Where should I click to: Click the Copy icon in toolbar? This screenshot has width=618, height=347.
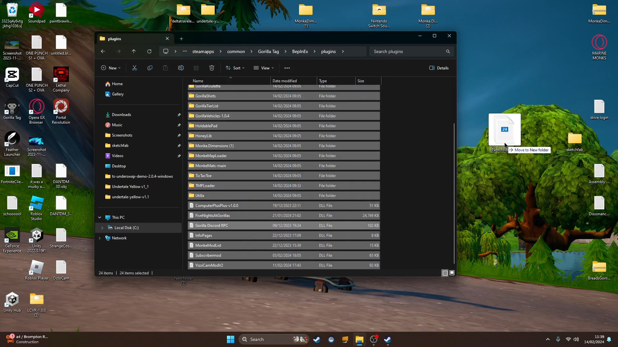(x=150, y=68)
